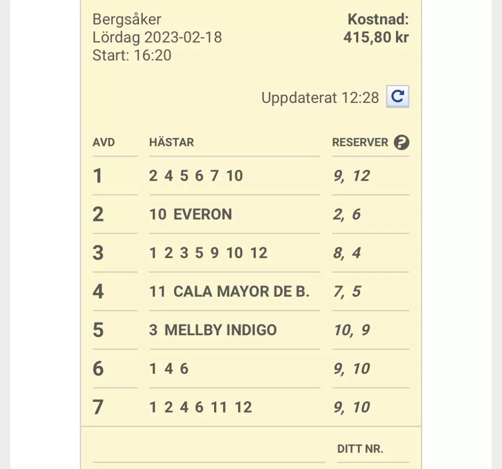
Task: Select race 6 horses 1 4 6
Action: [169, 369]
